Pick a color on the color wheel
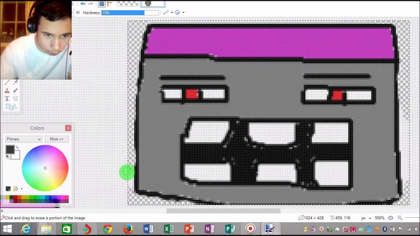This screenshot has width=420, height=236. (45, 168)
